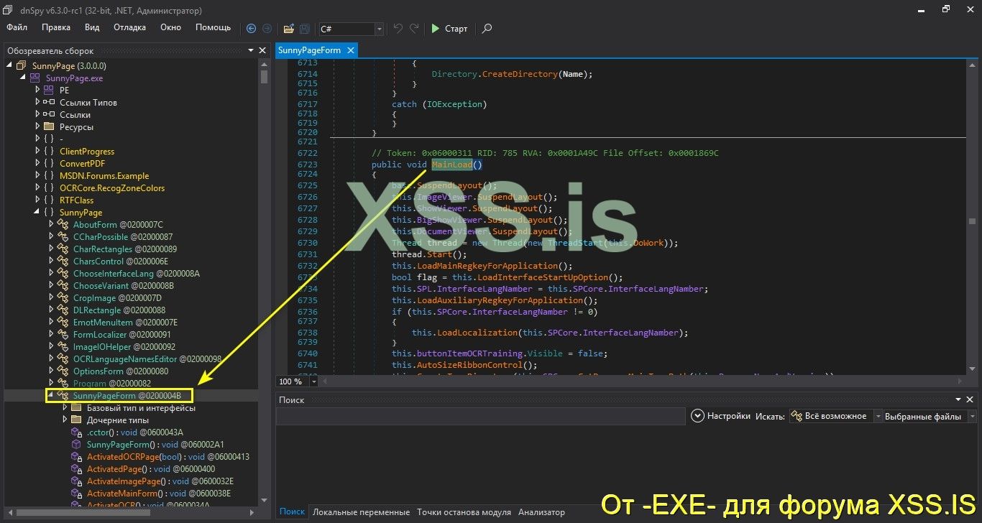The height and width of the screenshot is (523, 982).
Task: Expand the Базовый тип и интерфейсы node
Action: pos(64,407)
